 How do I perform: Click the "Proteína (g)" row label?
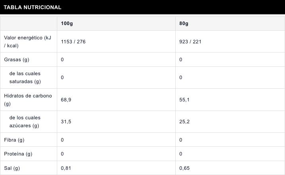18,154
